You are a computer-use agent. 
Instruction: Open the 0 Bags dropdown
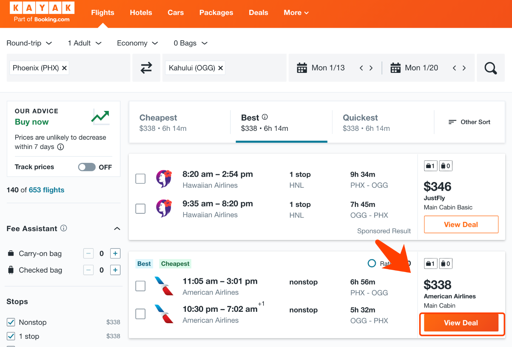tap(191, 43)
